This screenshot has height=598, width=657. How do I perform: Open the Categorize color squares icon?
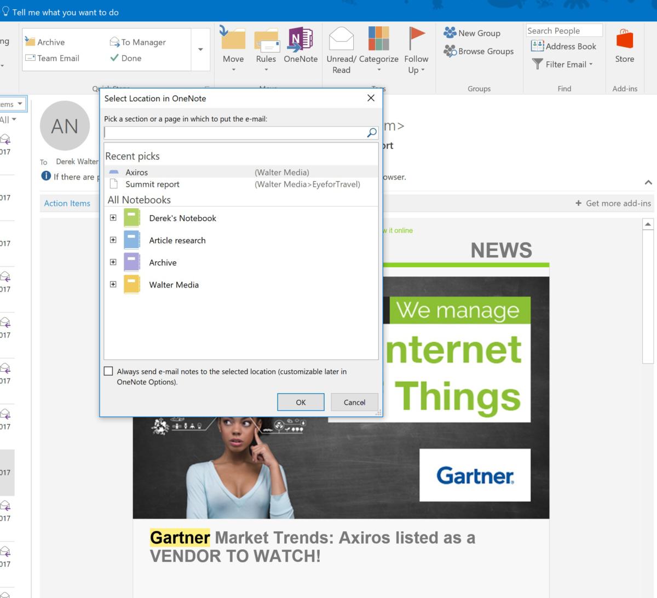pyautogui.click(x=378, y=38)
